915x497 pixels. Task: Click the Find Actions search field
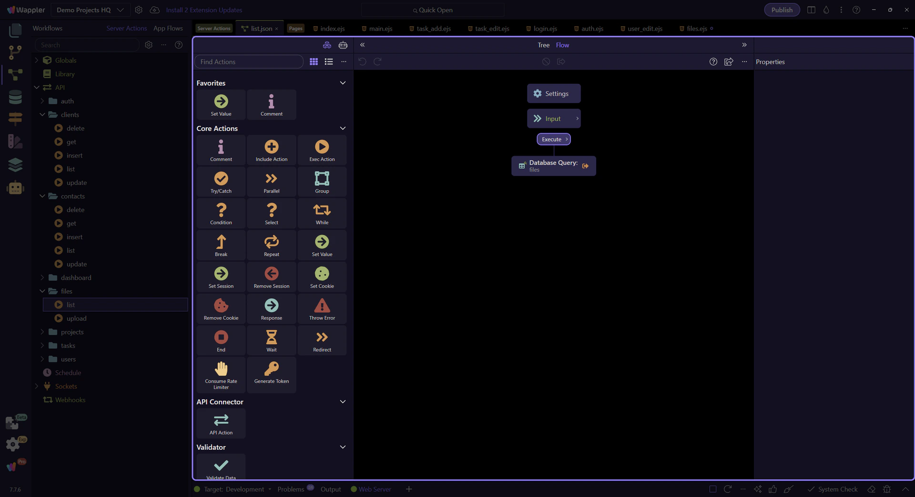[249, 61]
